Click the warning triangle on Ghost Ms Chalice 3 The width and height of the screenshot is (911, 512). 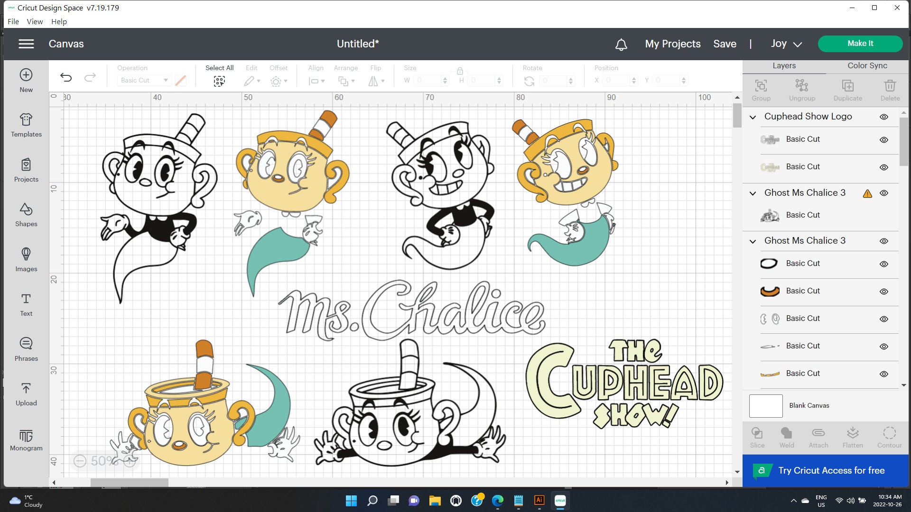pos(867,193)
